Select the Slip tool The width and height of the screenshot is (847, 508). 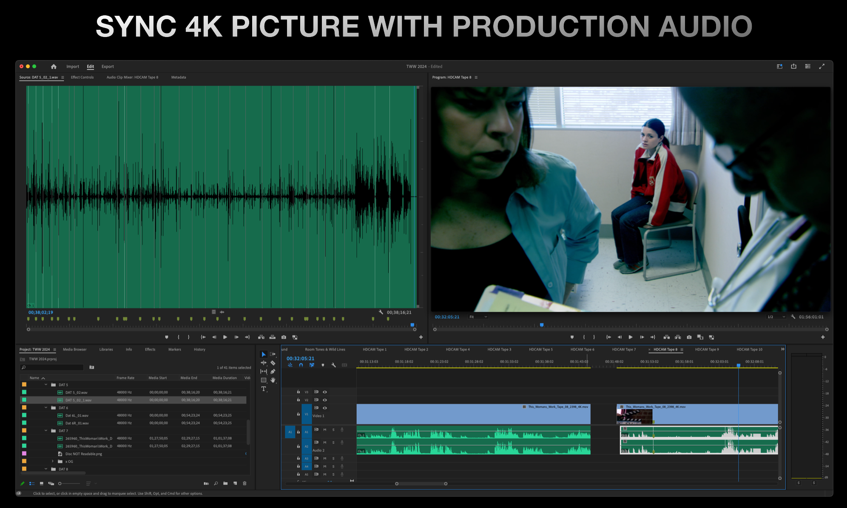(264, 371)
